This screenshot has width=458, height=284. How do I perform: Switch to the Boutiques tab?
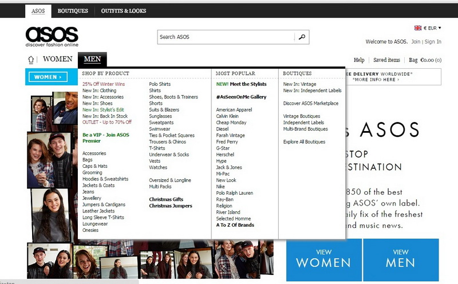pos(73,11)
